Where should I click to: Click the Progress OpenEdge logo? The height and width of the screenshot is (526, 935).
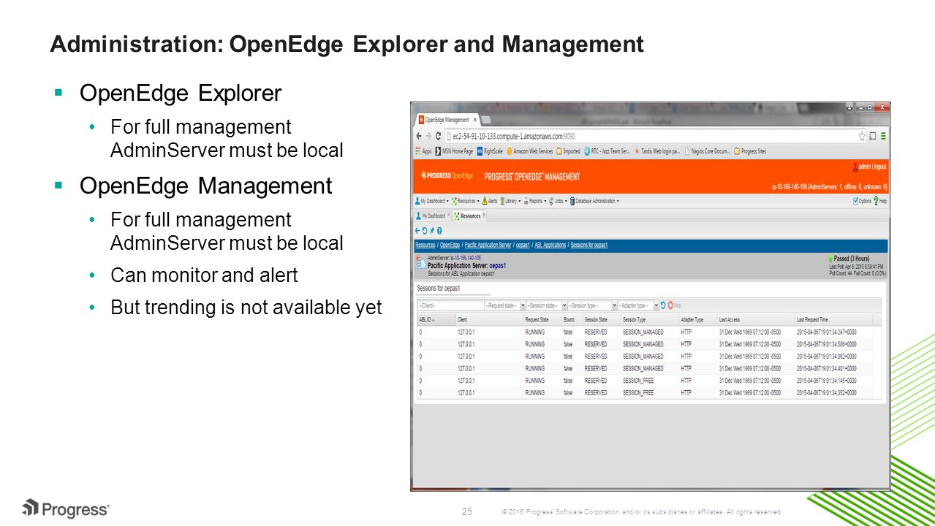(x=446, y=176)
